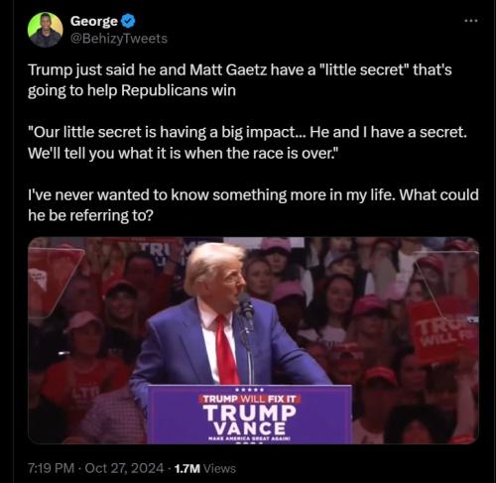Click the blue verified checkmark badge
The image size is (496, 483).
pyautogui.click(x=128, y=21)
